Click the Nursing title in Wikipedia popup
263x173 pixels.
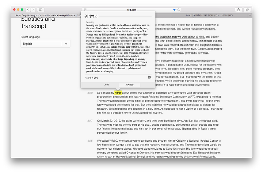coord(90,22)
